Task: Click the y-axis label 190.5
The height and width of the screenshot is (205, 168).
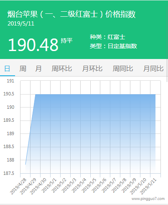Action: (x=9, y=94)
